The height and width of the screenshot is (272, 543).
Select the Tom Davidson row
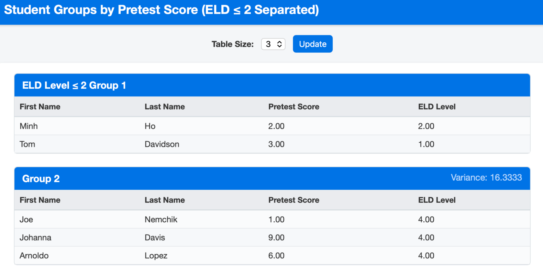(272, 144)
